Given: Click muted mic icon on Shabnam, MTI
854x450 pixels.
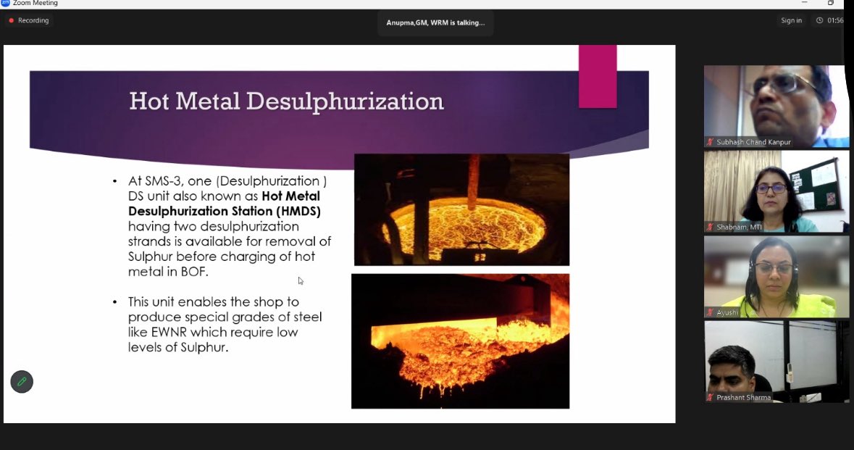Looking at the screenshot, I should click(710, 228).
